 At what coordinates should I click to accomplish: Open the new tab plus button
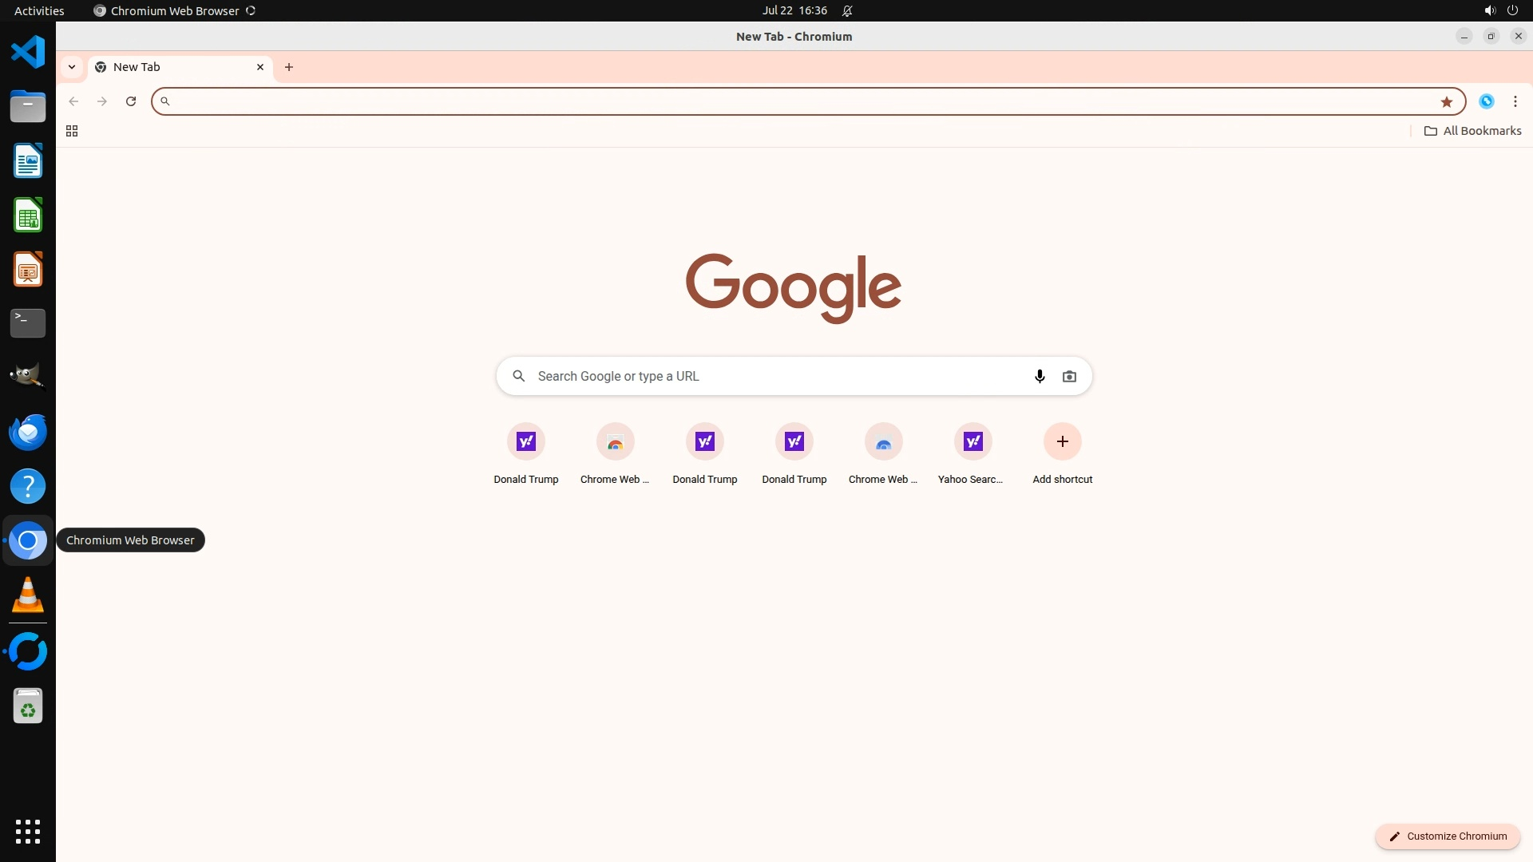pyautogui.click(x=289, y=67)
